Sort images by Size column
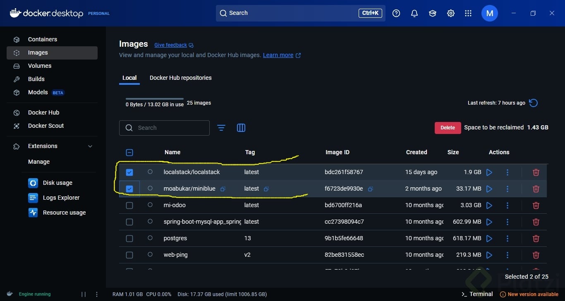 coord(453,152)
